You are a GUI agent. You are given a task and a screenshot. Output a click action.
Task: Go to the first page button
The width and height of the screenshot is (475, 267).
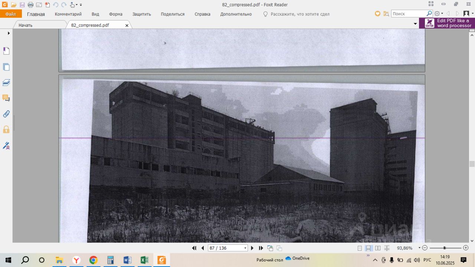pos(194,248)
